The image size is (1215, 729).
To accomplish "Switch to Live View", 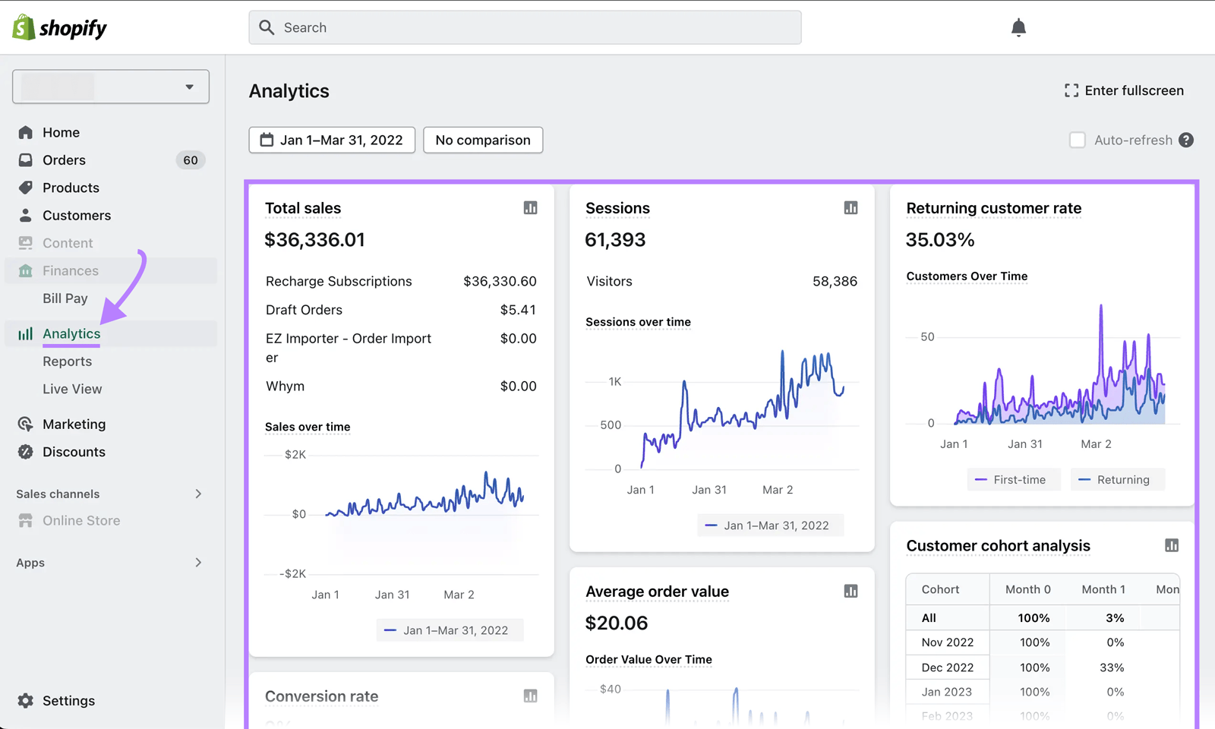I will point(71,388).
